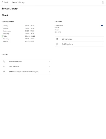Click the Friday hours 09:00 - 18:00

[x=30, y=36]
